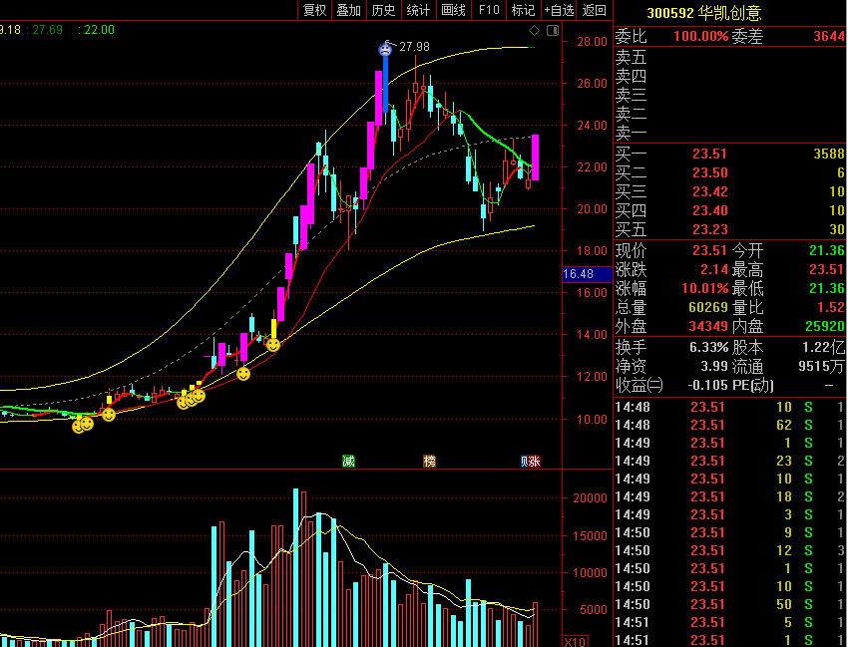This screenshot has width=848, height=647.
Task: Click the 量比 1.52 value
Action: (x=832, y=308)
